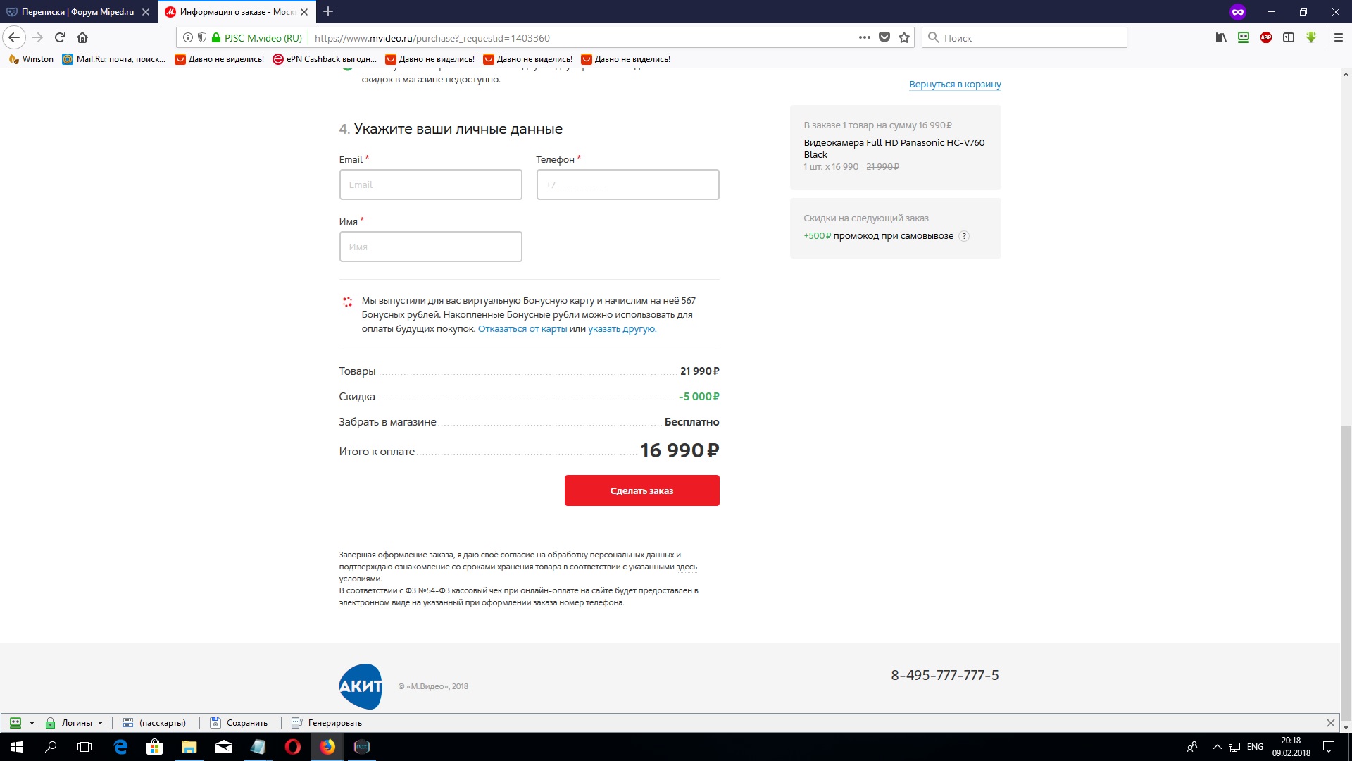Image resolution: width=1352 pixels, height=761 pixels.
Task: Click Отказаться от карты link
Action: [522, 329]
